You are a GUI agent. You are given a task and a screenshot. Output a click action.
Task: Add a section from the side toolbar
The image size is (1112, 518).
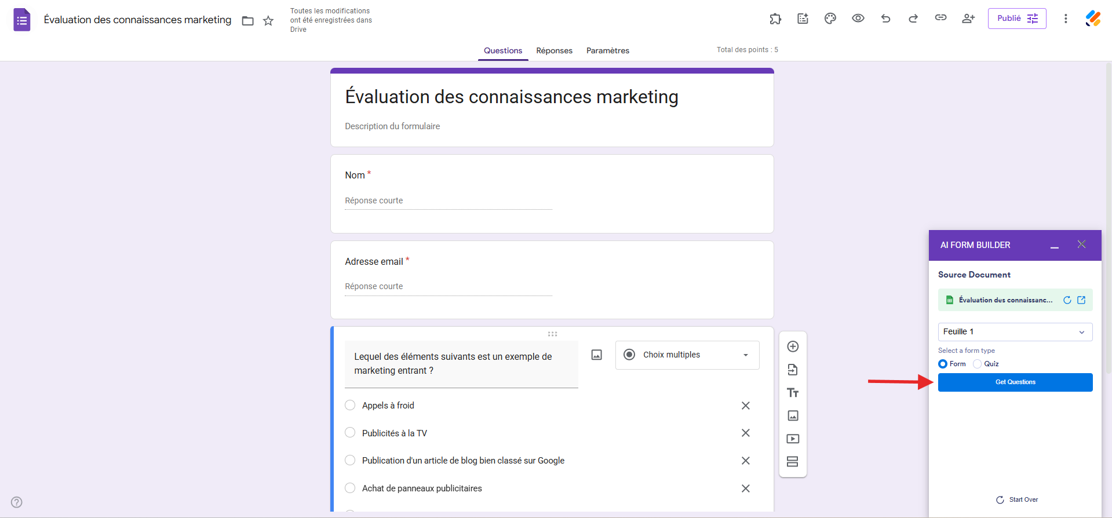(x=793, y=462)
